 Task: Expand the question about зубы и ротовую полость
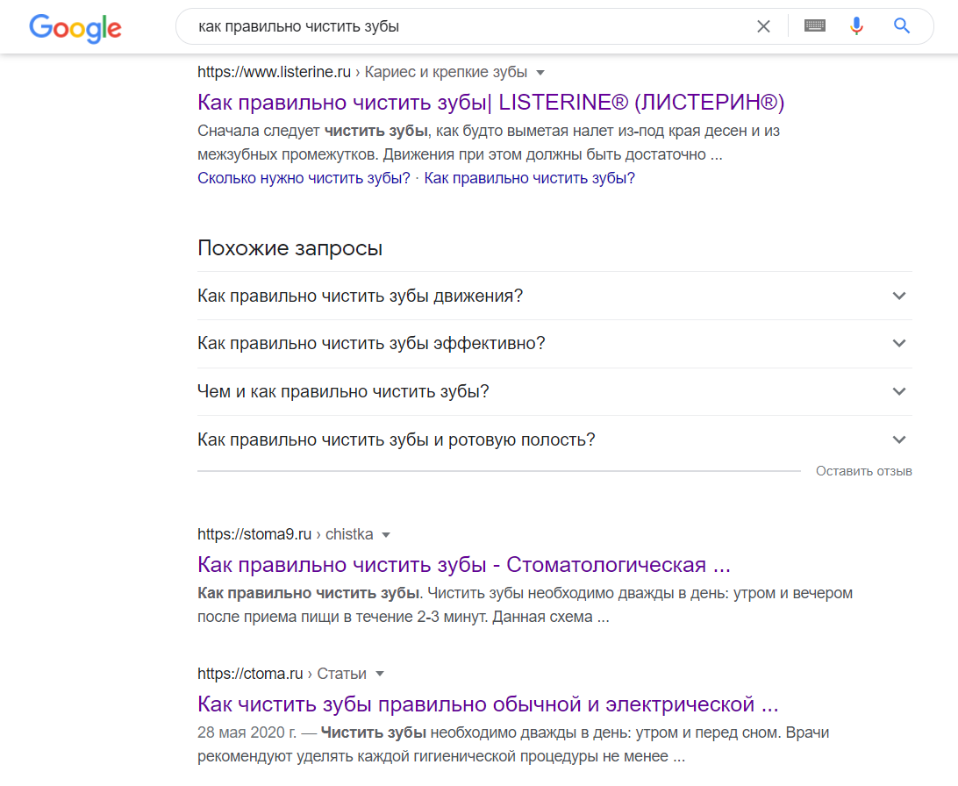coord(898,439)
